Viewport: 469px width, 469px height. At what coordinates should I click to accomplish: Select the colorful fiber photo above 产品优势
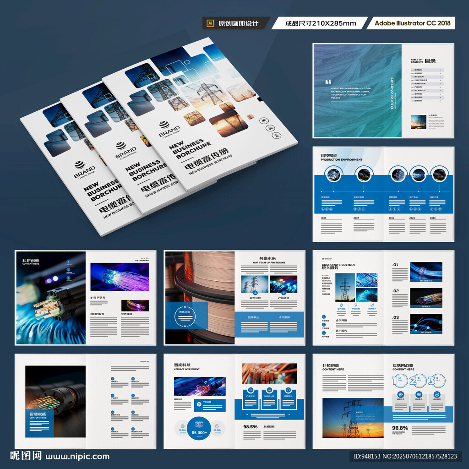point(284,284)
